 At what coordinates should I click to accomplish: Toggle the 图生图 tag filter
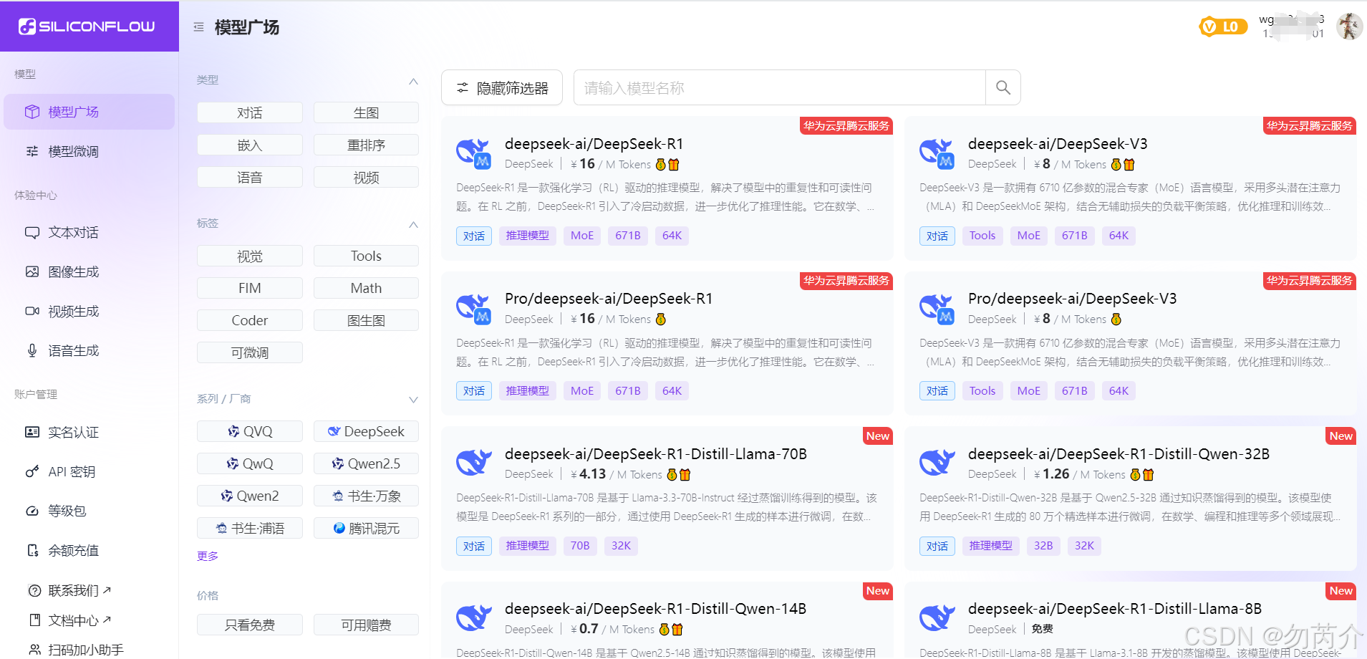366,320
